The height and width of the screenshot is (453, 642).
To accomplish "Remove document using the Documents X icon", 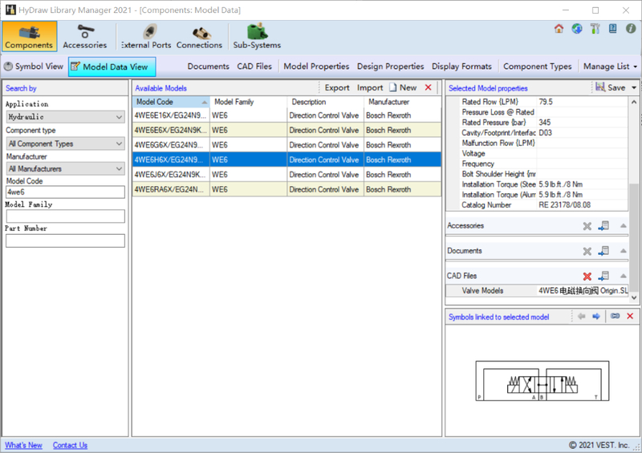I will coord(587,251).
